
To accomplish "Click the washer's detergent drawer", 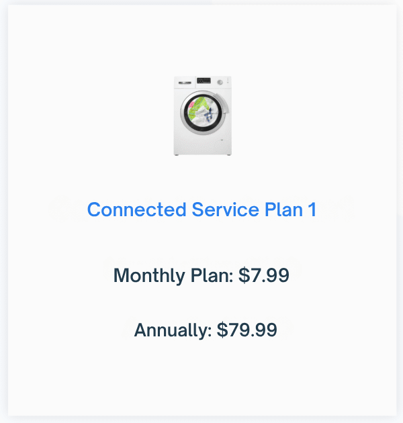I will 185,83.
